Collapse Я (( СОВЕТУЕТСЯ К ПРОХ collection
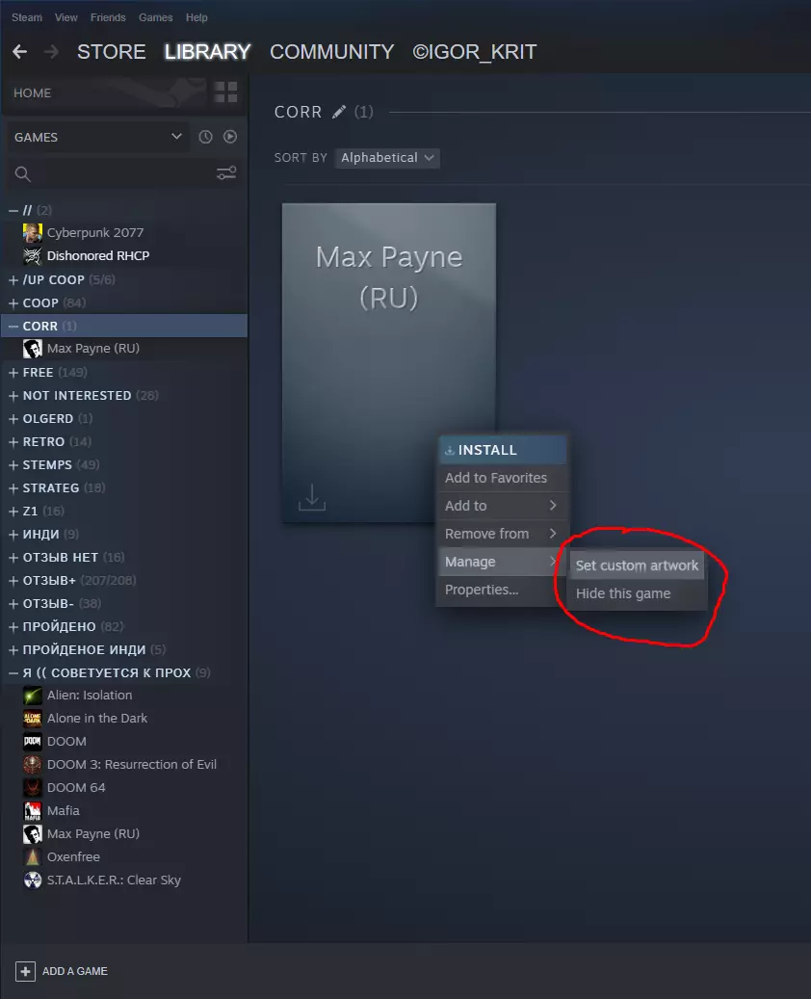 13,672
